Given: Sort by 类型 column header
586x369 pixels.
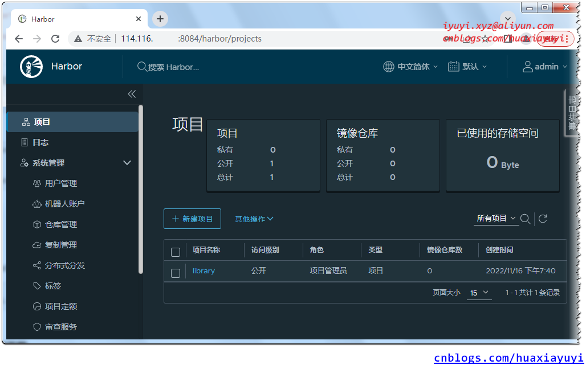Looking at the screenshot, I should tap(375, 250).
